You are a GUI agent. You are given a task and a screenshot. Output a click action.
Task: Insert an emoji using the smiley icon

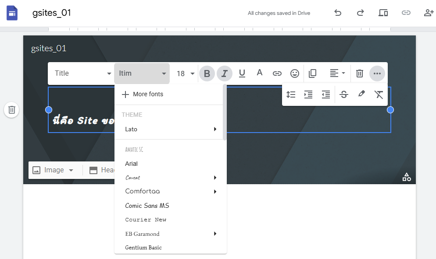(295, 73)
